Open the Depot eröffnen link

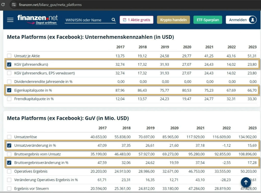click(46, 23)
